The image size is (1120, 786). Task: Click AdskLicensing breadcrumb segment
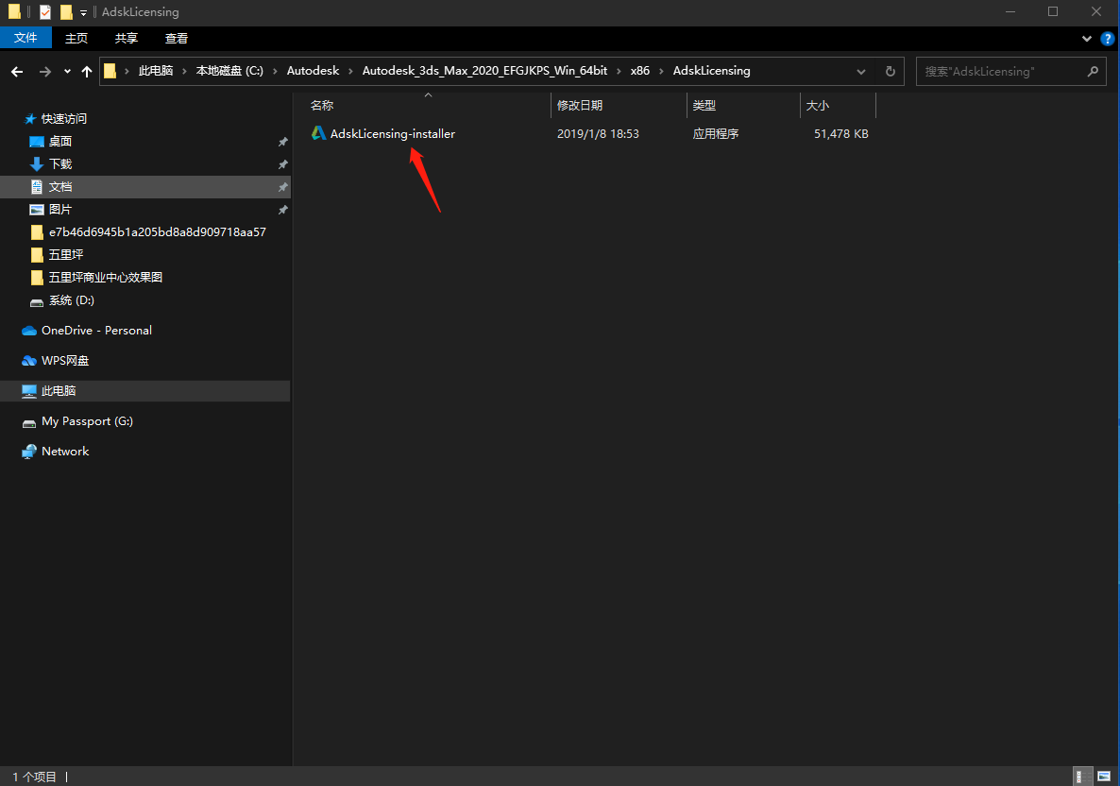coord(711,71)
